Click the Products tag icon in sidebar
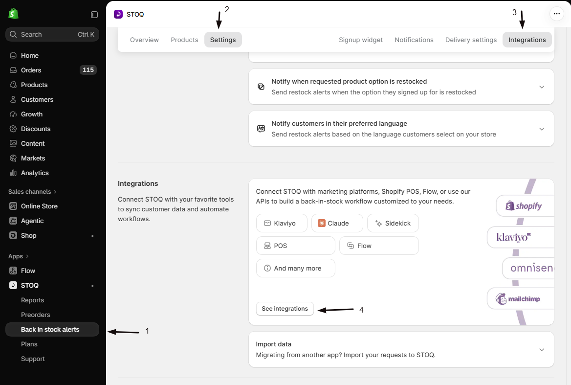The image size is (571, 385). [13, 85]
